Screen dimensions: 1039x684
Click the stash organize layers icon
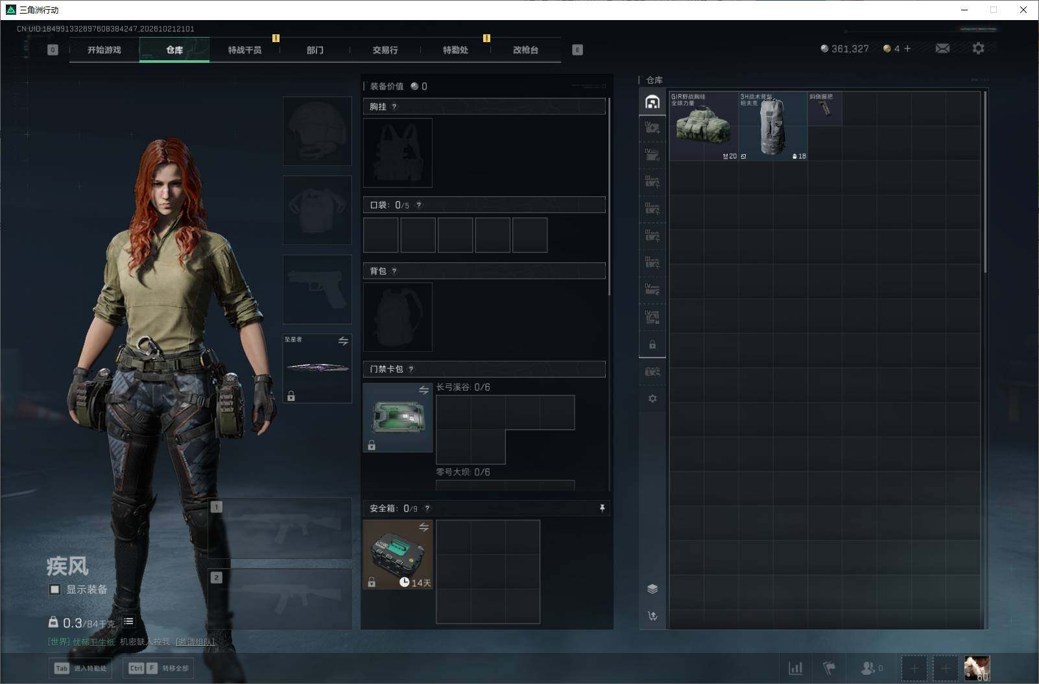652,589
